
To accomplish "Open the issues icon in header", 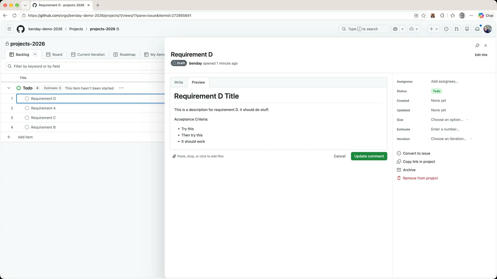I will point(446,29).
